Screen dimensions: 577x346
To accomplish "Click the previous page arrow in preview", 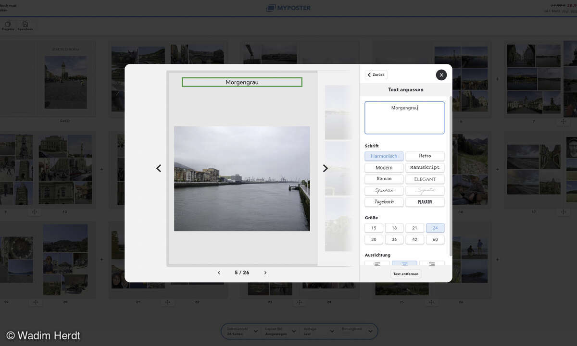I will tap(158, 168).
